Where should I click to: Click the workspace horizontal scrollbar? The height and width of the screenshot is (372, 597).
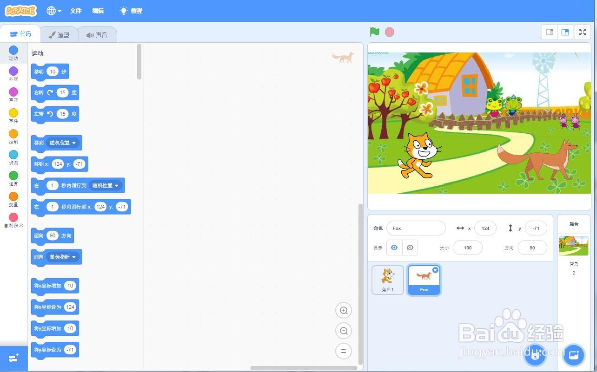[x=304, y=368]
